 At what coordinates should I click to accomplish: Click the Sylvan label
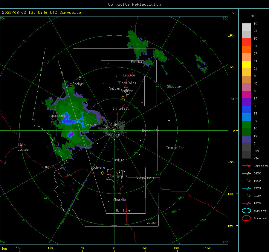coord(114,88)
